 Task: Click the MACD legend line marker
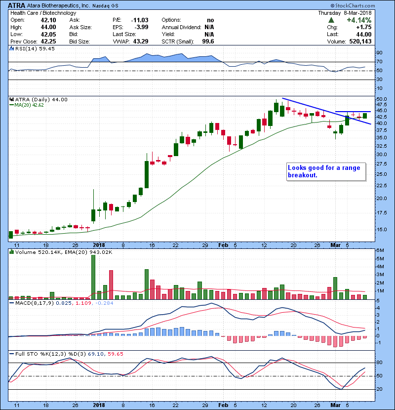[x=11, y=303]
